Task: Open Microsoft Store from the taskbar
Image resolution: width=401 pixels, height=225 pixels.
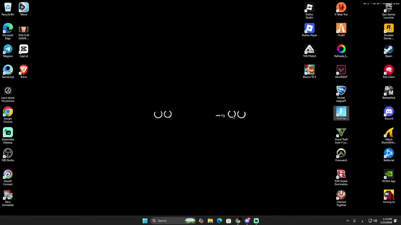Action: click(x=229, y=221)
